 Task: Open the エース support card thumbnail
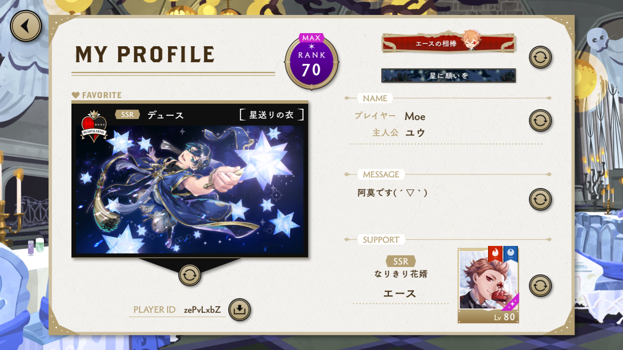[488, 285]
